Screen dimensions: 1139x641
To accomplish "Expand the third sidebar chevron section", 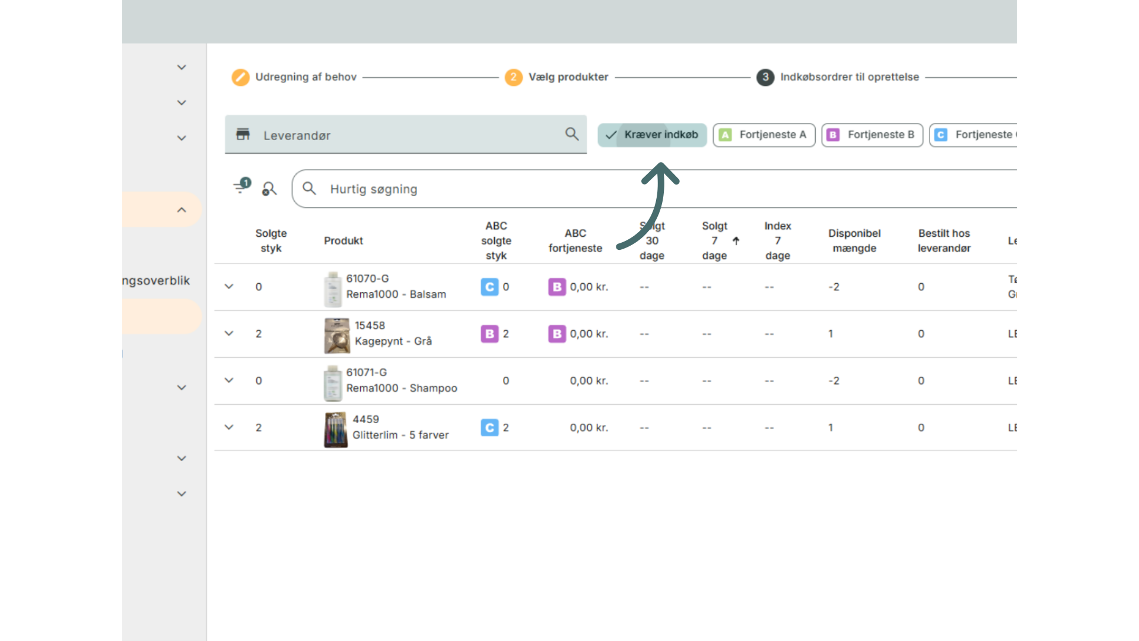I will 182,138.
